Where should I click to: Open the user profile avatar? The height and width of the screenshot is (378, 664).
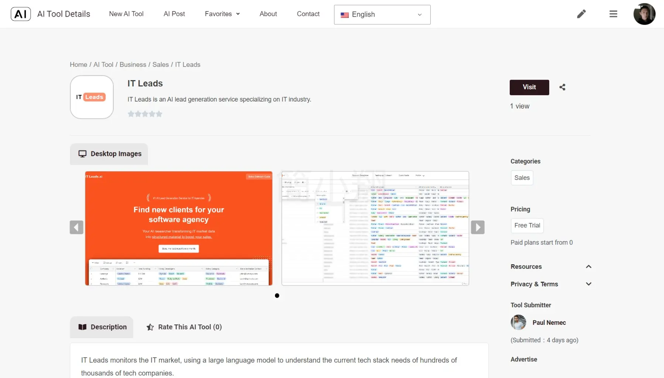pyautogui.click(x=644, y=14)
